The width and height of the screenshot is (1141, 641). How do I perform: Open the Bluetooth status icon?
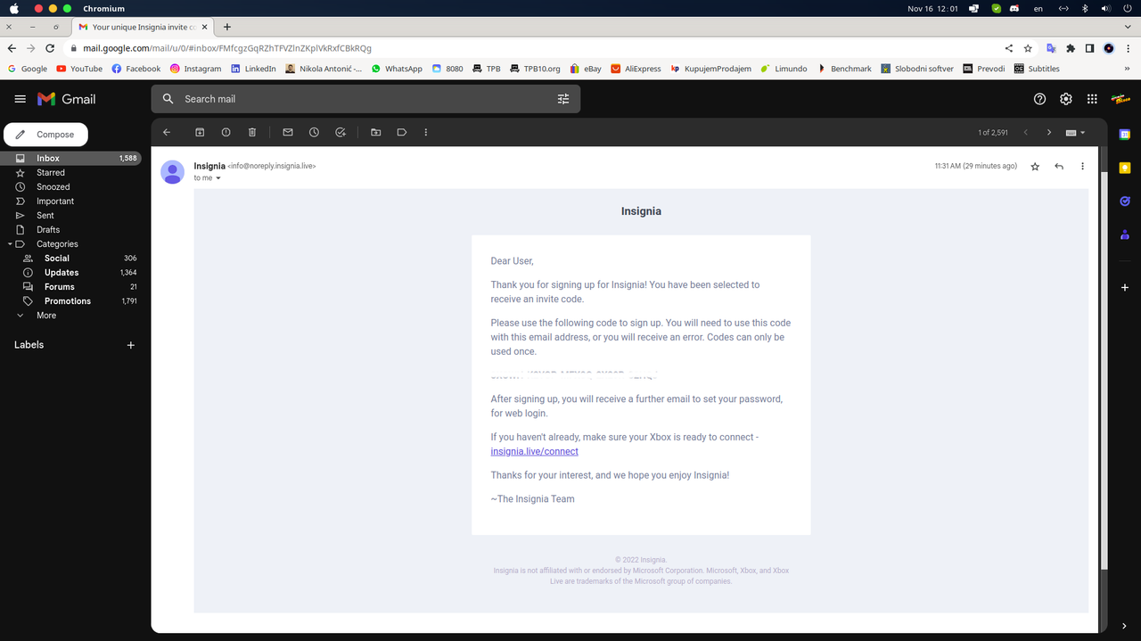tap(1085, 8)
